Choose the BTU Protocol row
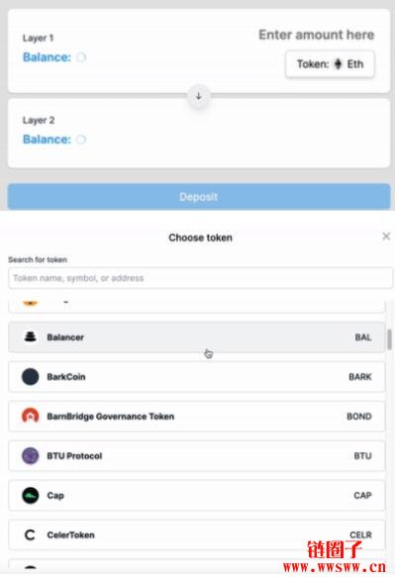 point(197,455)
